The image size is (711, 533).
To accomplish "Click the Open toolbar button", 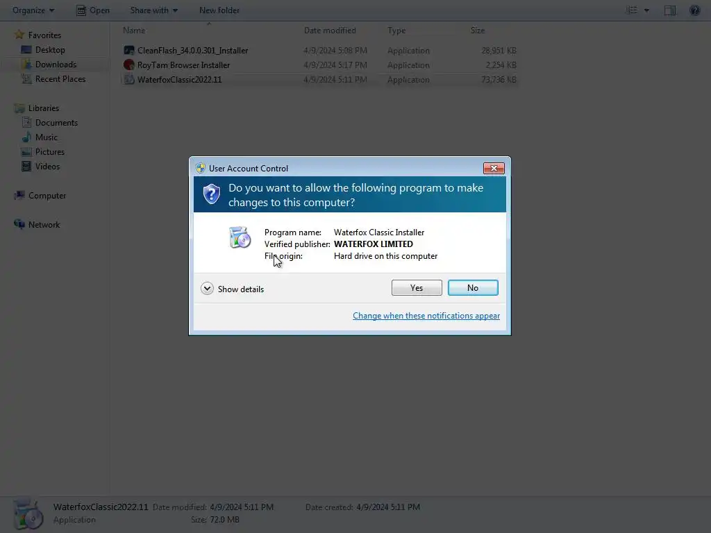I will point(93,10).
